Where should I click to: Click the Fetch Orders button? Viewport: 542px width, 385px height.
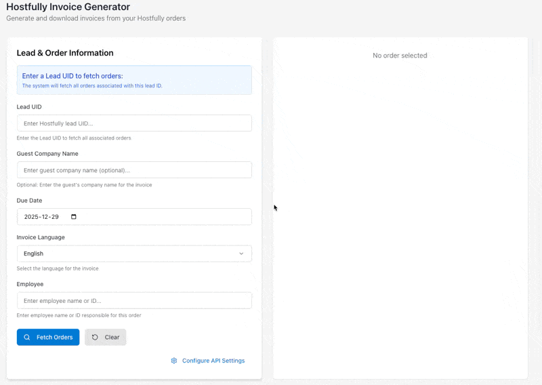pos(48,337)
